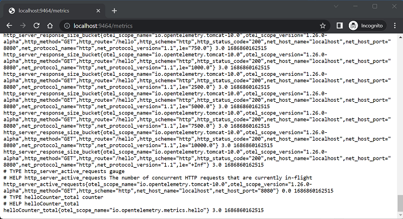View site information for localhost
This screenshot has width=403, height=219.
click(67, 26)
